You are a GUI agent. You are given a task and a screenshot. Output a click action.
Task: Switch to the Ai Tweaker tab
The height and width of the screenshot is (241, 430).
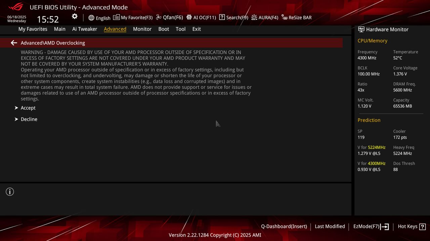click(85, 29)
